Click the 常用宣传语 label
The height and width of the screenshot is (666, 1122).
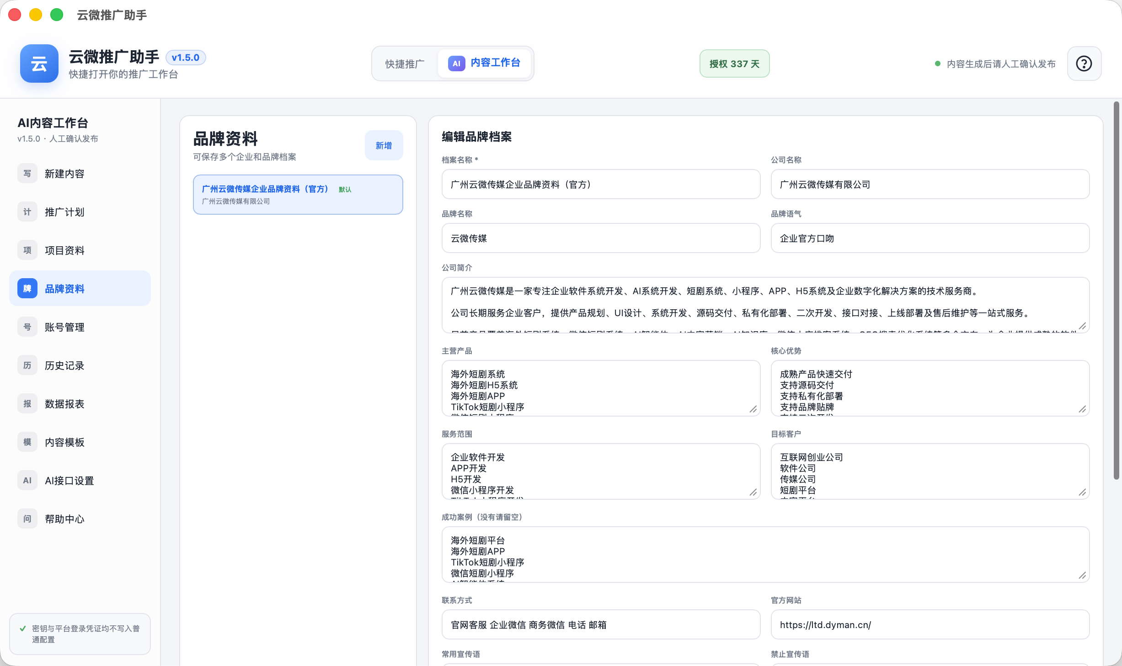pos(461,654)
